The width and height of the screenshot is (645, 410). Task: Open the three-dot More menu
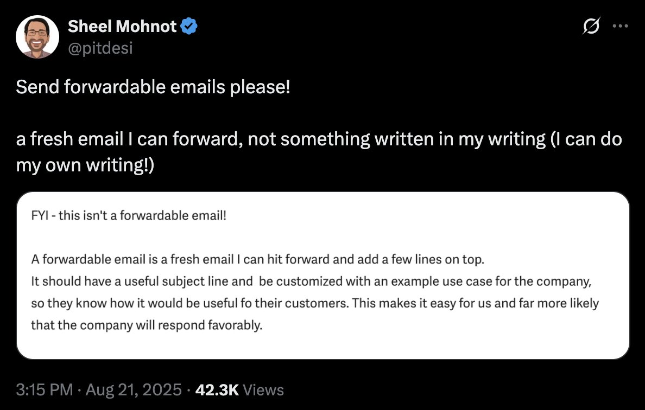tap(620, 26)
